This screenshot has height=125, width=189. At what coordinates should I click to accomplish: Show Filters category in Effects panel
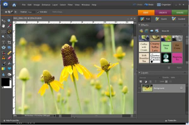(141, 31)
